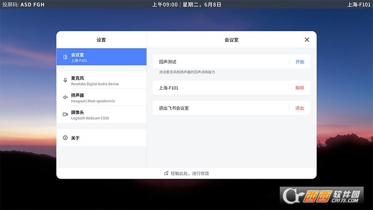Viewport: 373px width, 210px height.
Task: Click the meeting room icon in sidebar
Action: [x=65, y=57]
